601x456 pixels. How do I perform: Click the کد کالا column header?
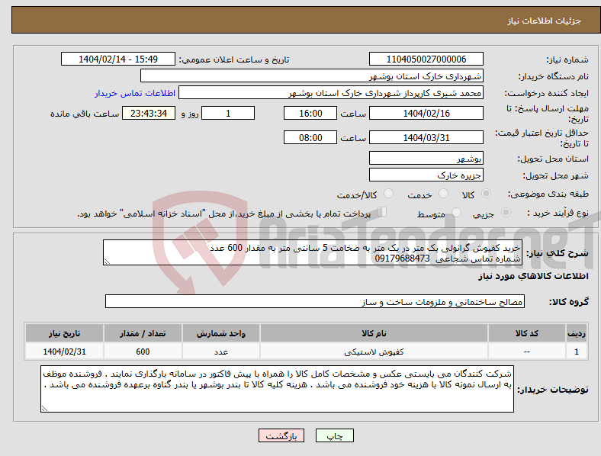pyautogui.click(x=527, y=333)
